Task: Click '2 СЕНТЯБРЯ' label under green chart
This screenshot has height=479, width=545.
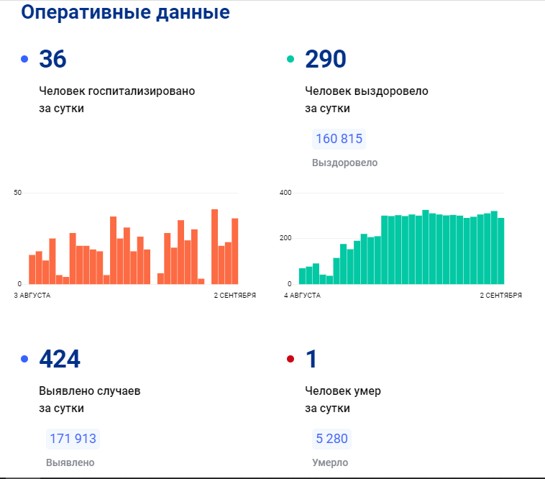Action: point(501,296)
